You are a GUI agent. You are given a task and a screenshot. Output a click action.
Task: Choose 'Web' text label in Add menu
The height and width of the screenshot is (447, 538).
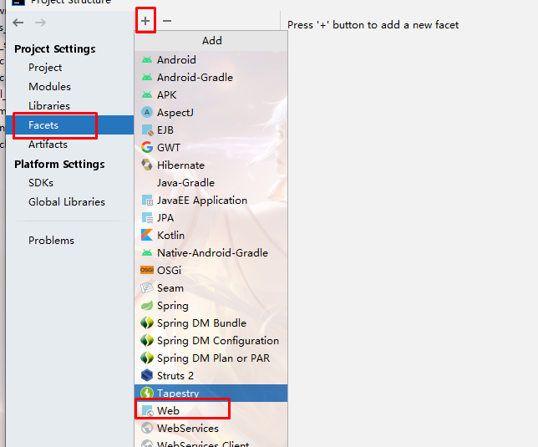tap(168, 410)
